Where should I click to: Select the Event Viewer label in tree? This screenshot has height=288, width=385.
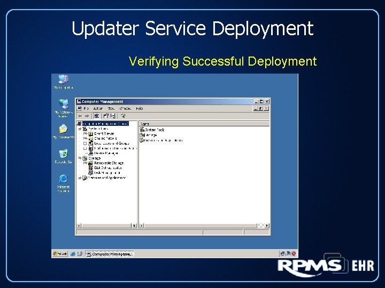coord(104,134)
